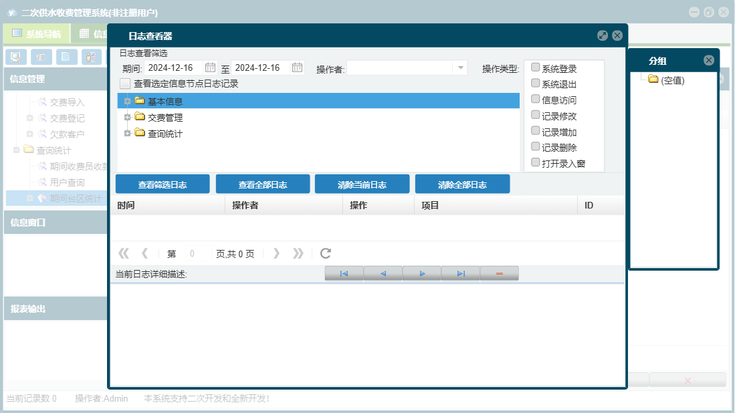Show previous log detail record

(x=383, y=273)
